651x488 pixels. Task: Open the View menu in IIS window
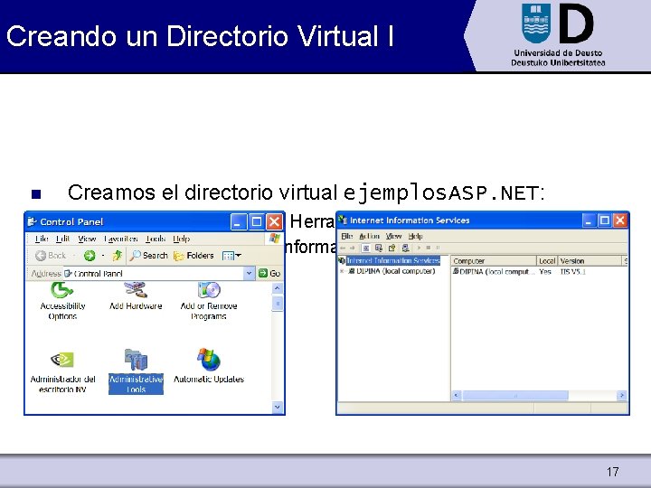click(x=393, y=236)
